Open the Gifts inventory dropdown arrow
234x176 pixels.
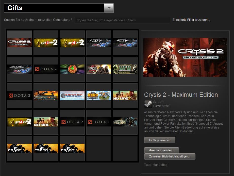pos(109,8)
